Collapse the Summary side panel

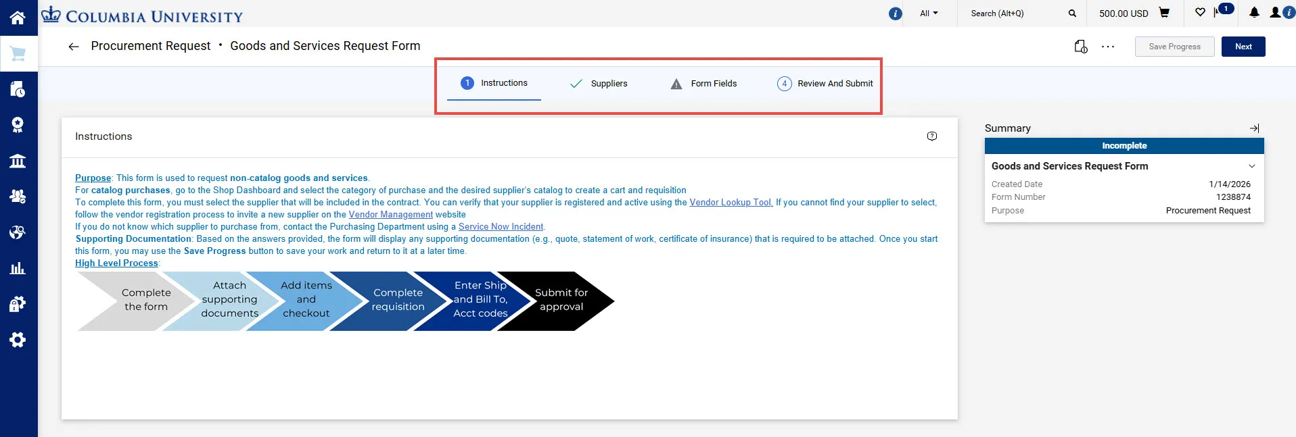click(1255, 128)
